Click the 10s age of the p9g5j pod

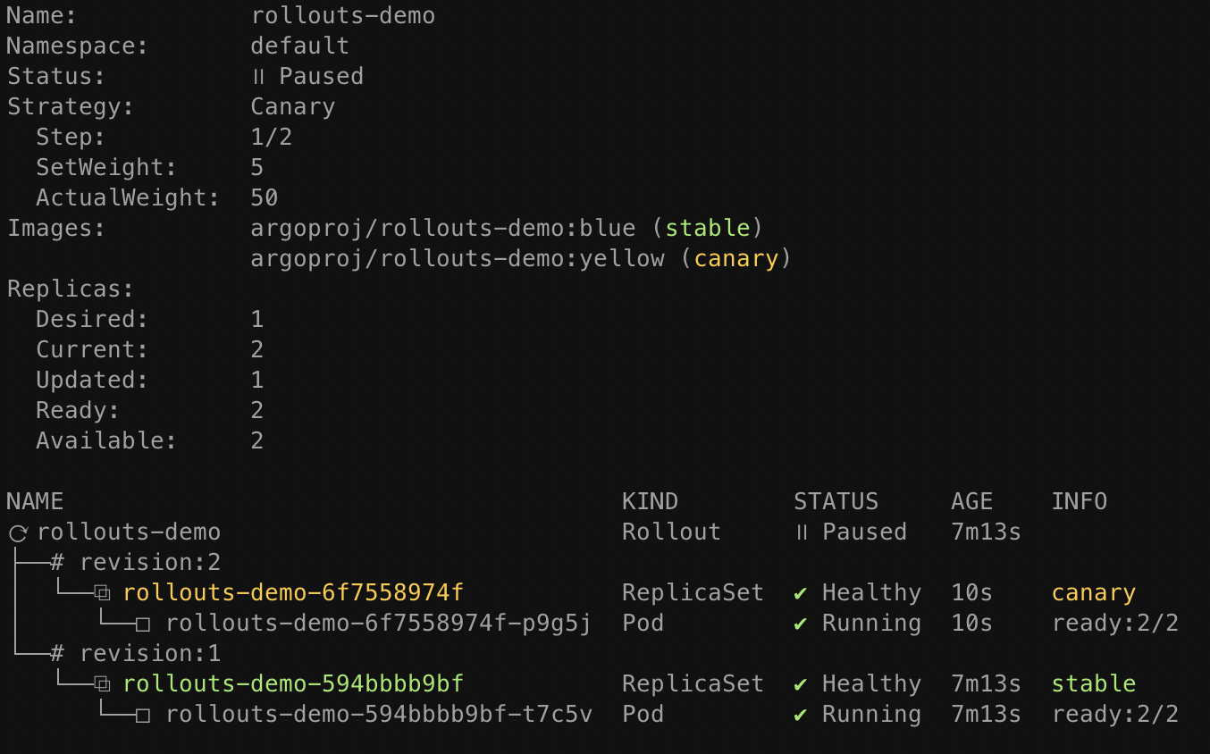(972, 624)
